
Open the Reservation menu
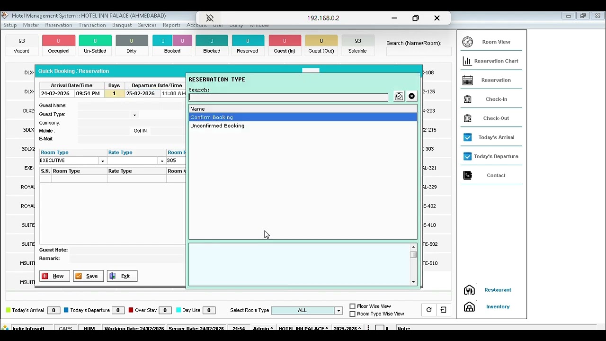[x=59, y=25]
